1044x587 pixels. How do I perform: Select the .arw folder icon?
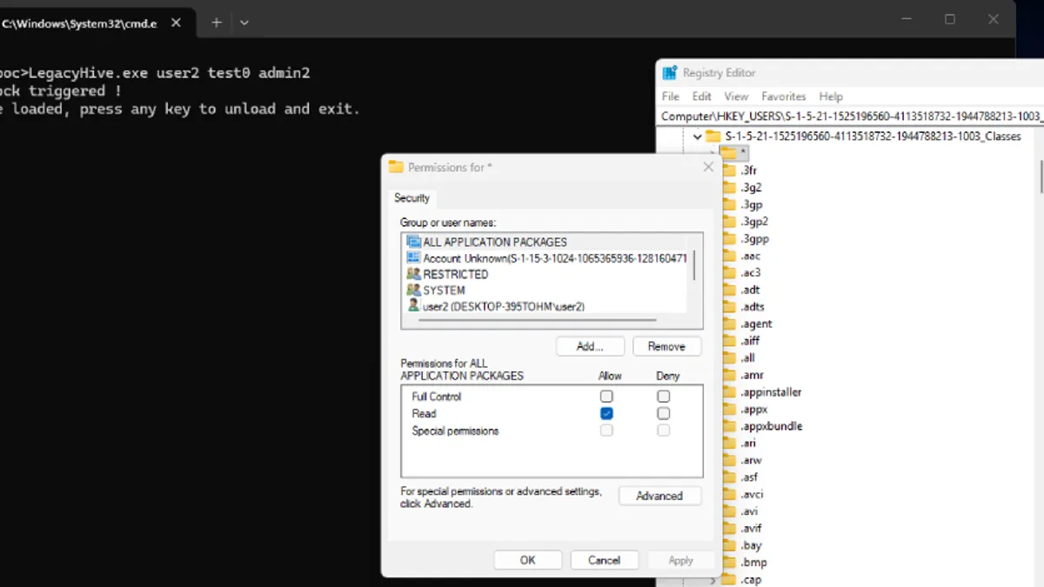point(730,460)
